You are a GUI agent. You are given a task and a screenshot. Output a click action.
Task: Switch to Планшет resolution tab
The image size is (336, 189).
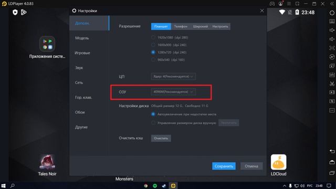click(x=161, y=26)
